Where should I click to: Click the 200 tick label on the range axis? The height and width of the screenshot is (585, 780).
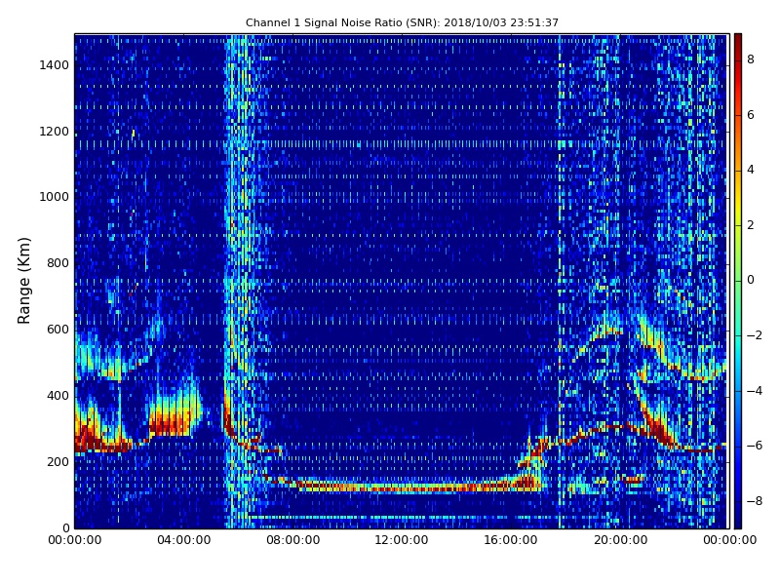[58, 461]
